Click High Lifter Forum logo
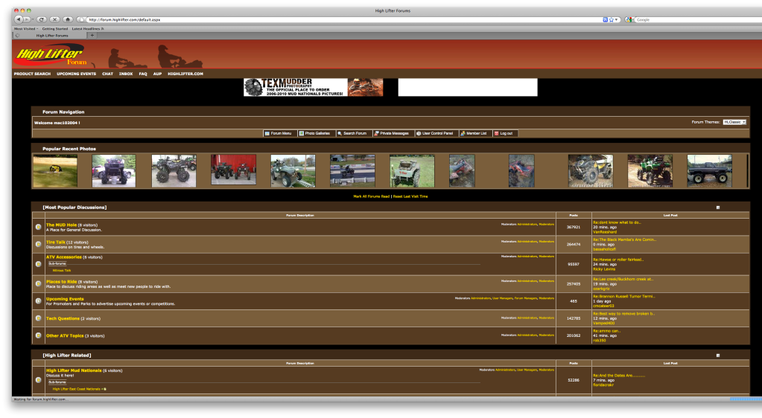 [x=50, y=54]
